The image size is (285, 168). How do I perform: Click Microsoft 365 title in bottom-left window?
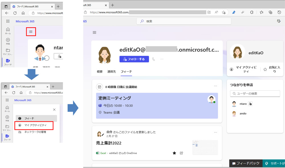click(x=23, y=100)
